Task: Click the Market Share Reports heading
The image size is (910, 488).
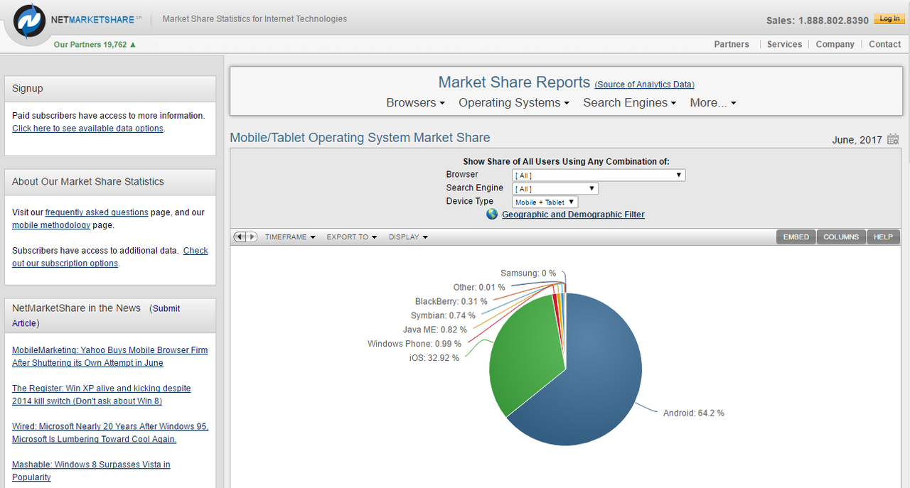Action: coord(514,82)
